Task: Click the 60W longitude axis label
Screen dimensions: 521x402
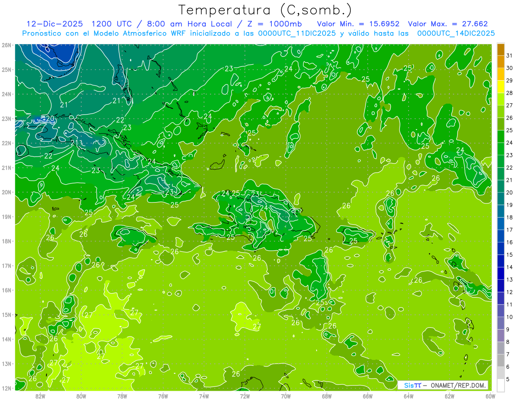Action: [x=490, y=396]
